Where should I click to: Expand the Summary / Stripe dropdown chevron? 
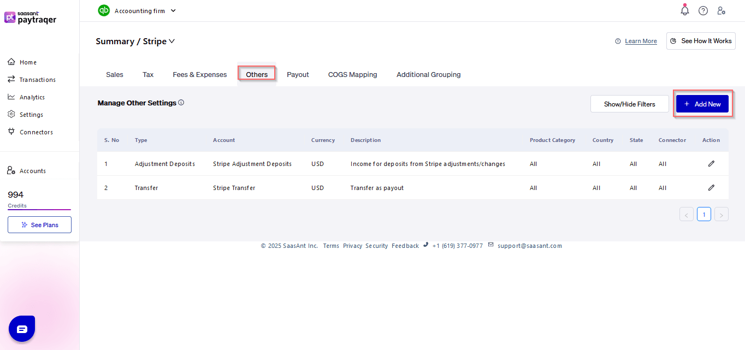point(172,41)
